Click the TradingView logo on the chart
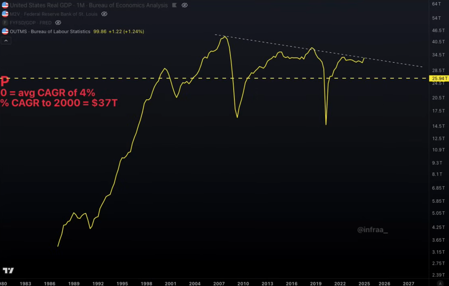Screen dimensions: 449x286 point(8,270)
